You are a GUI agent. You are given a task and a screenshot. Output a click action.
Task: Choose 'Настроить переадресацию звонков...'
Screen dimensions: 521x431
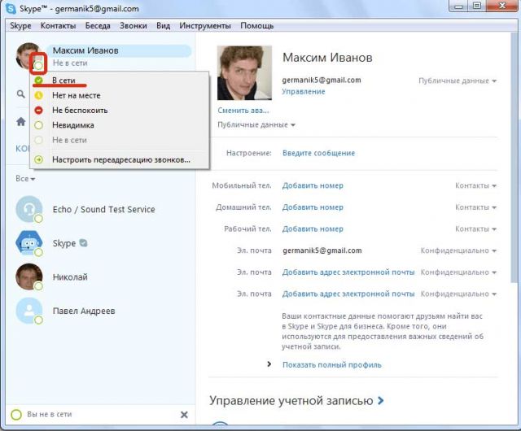120,159
